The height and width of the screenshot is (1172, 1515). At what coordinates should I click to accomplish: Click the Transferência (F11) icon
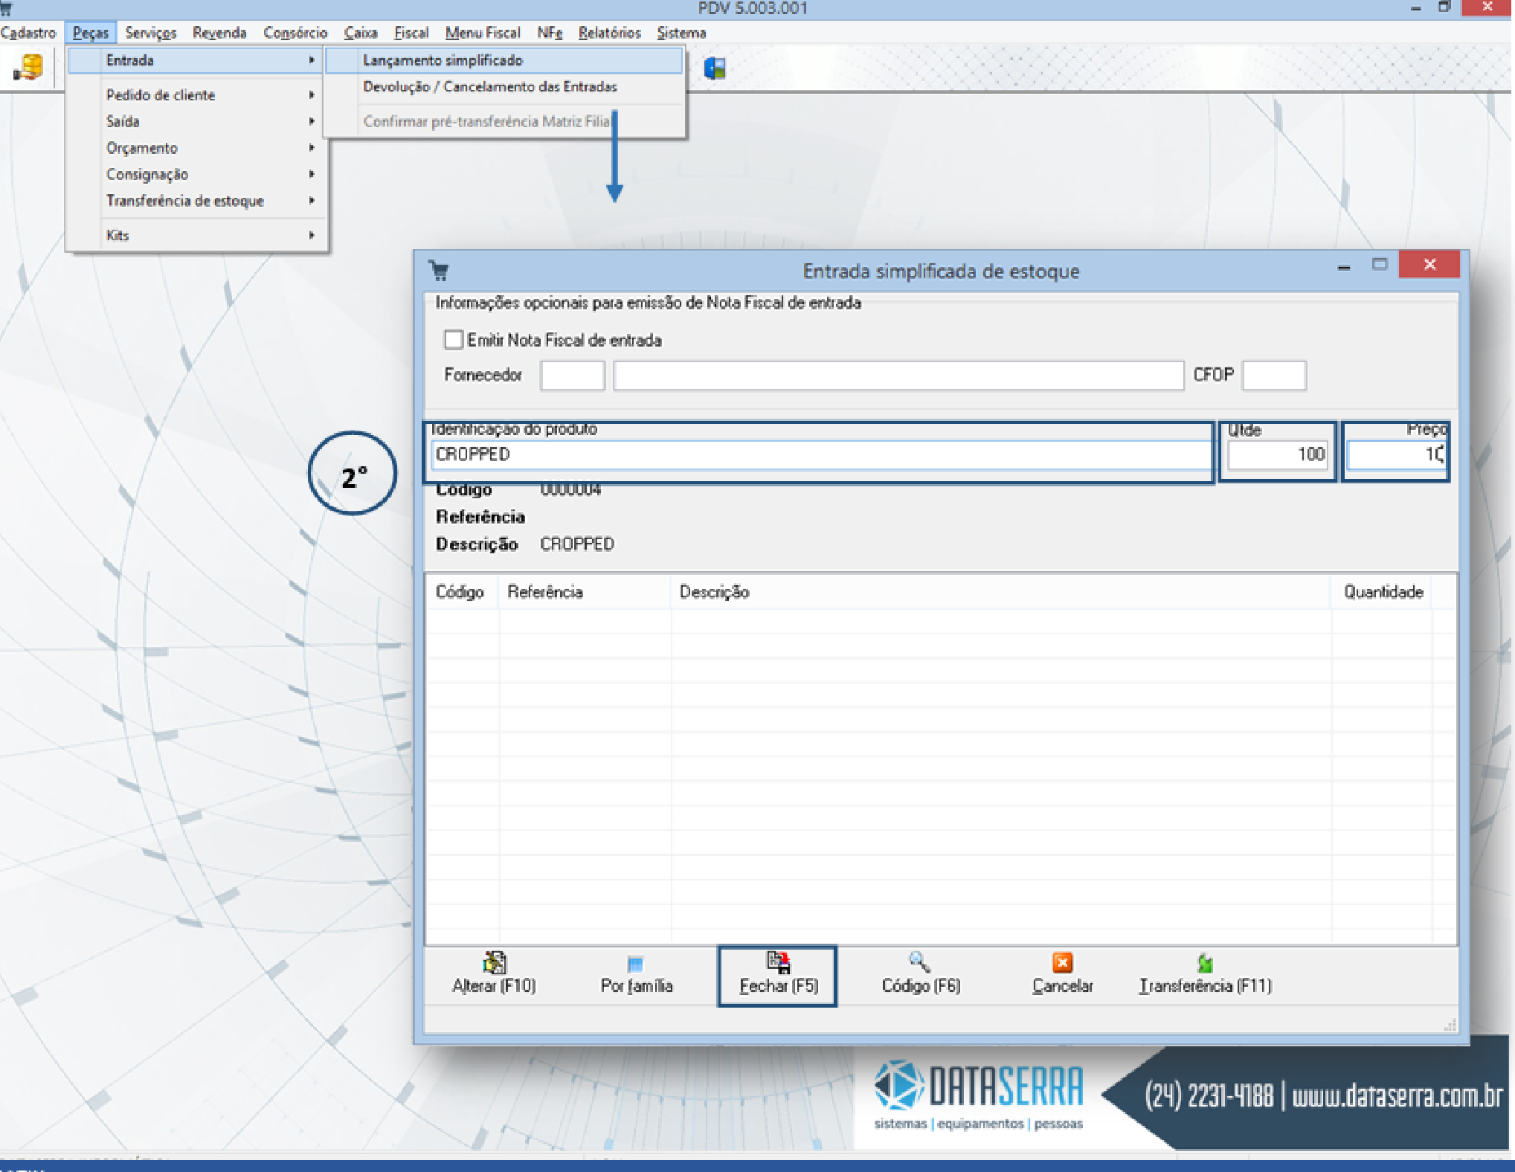coord(1205,964)
